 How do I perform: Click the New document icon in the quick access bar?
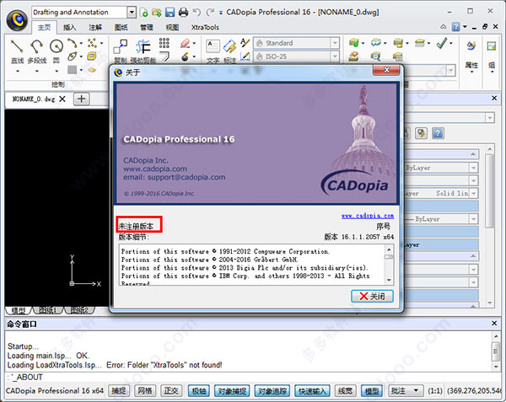144,13
